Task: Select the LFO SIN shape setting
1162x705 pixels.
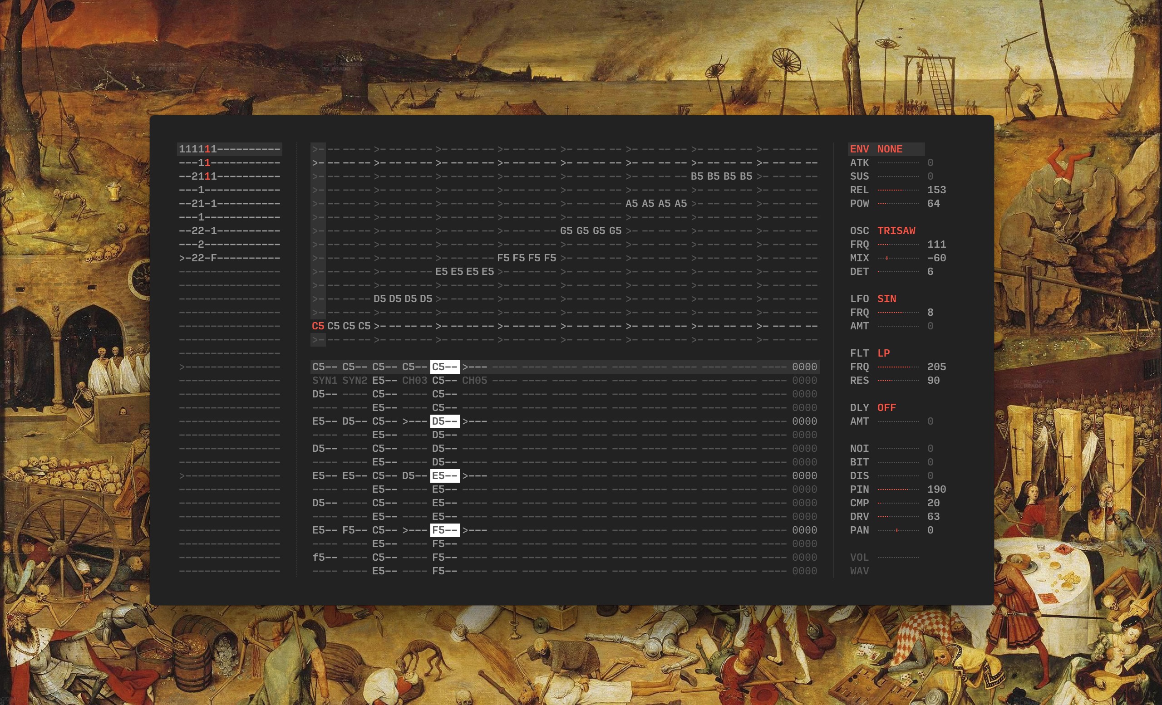Action: click(x=886, y=299)
